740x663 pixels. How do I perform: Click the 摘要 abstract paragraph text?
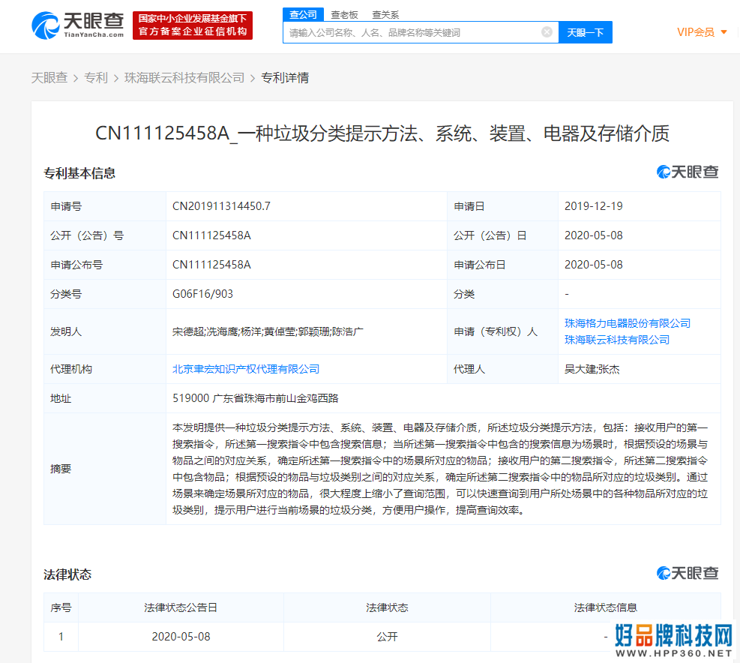click(440, 469)
